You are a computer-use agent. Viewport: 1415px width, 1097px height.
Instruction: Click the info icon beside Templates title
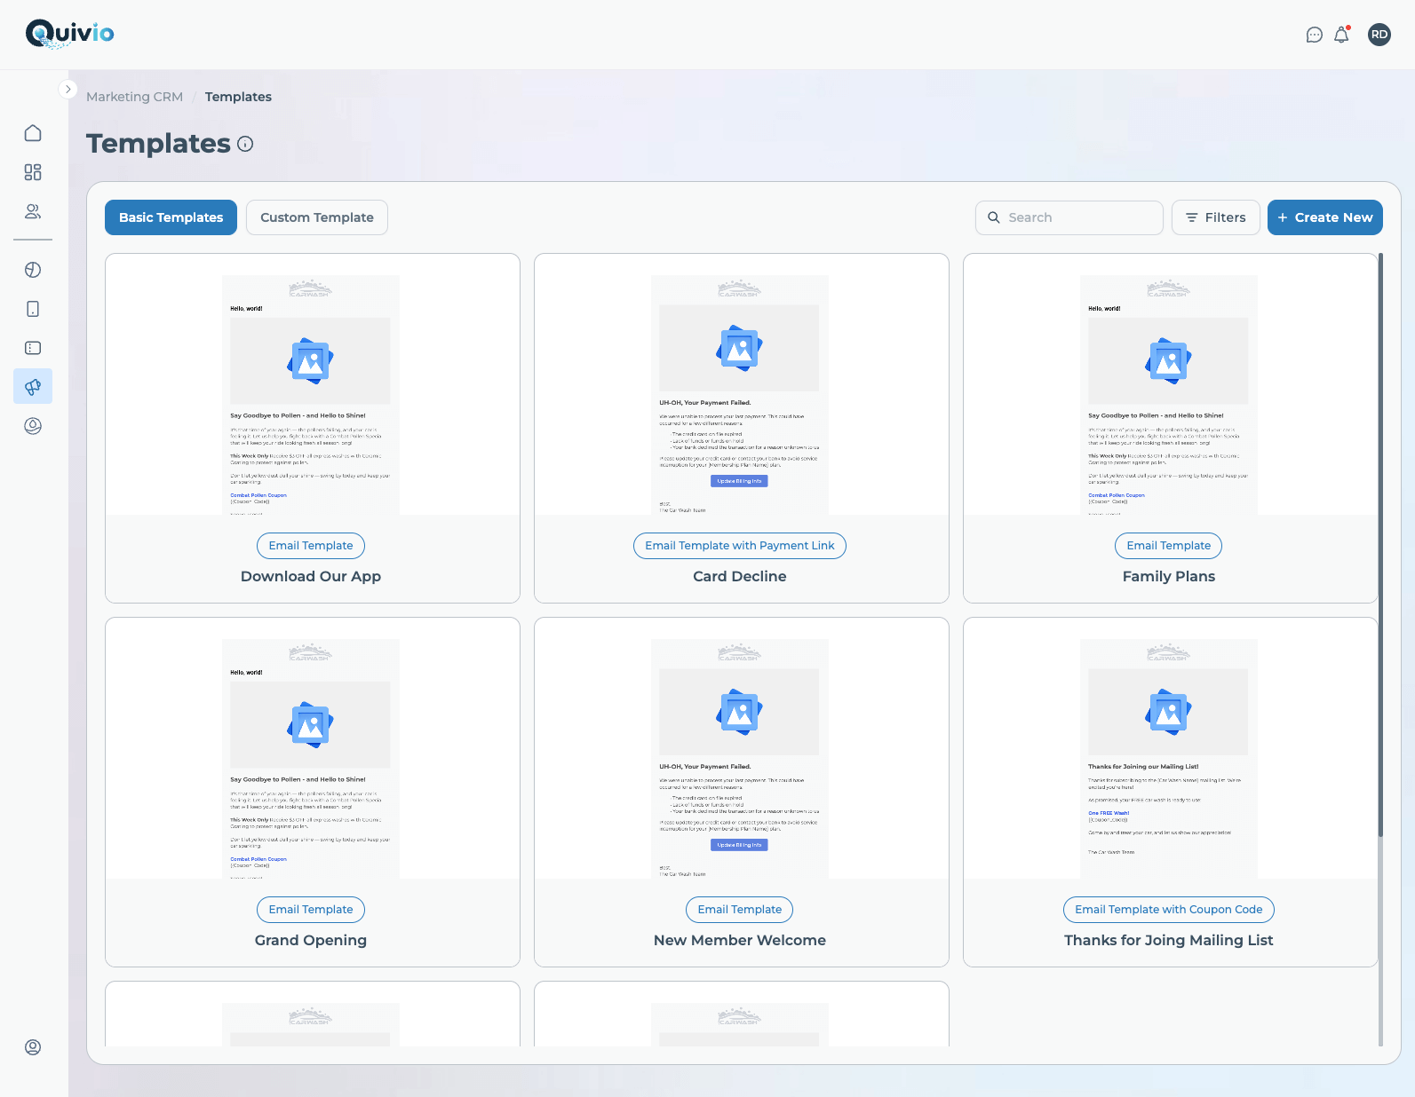(245, 144)
